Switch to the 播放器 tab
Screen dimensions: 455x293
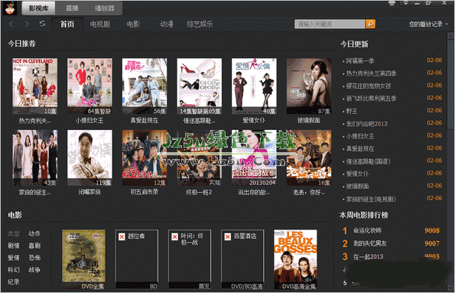[x=105, y=8]
